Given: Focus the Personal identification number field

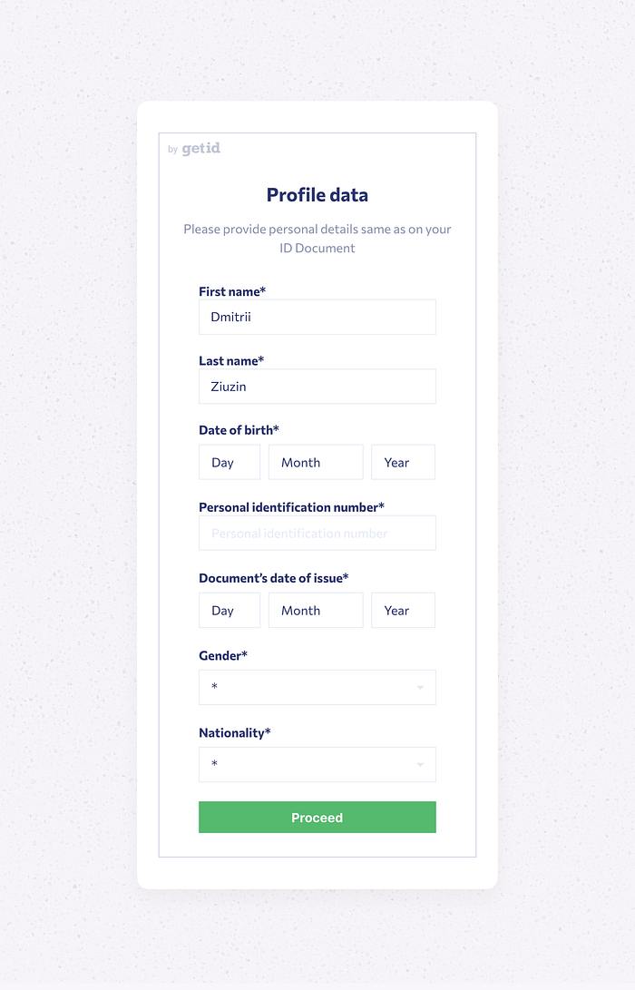Looking at the screenshot, I should pos(317,533).
